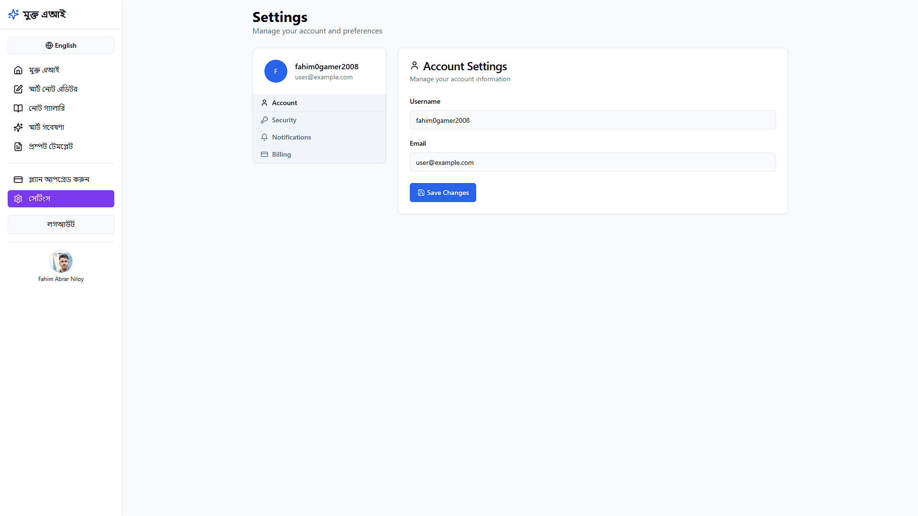Click the Fahim Abrar Niloy profile photo
The width and height of the screenshot is (918, 516).
tap(61, 261)
